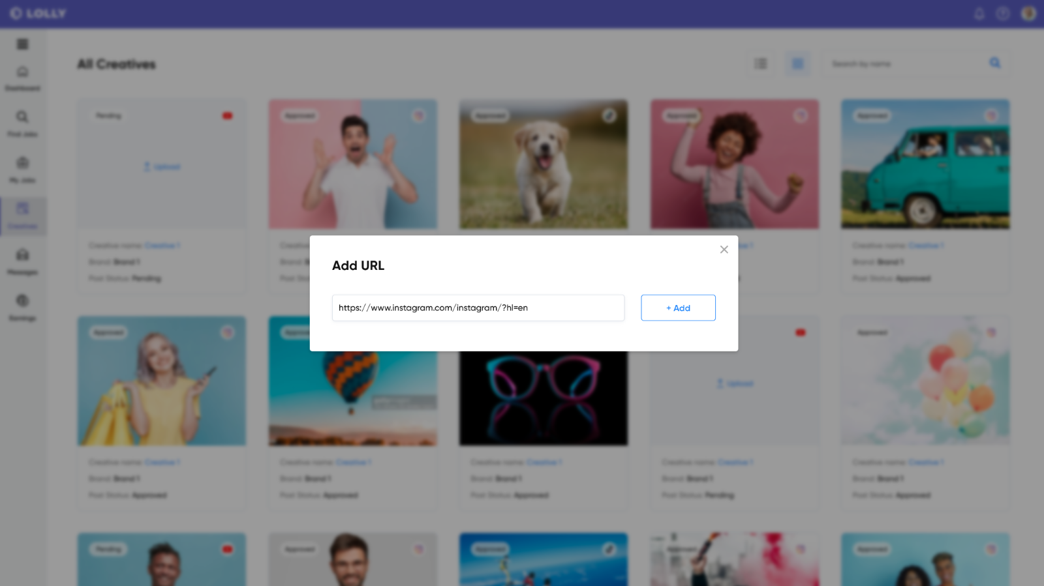The width and height of the screenshot is (1044, 586).
Task: Open Find Jobs in the sidebar
Action: coord(23,124)
